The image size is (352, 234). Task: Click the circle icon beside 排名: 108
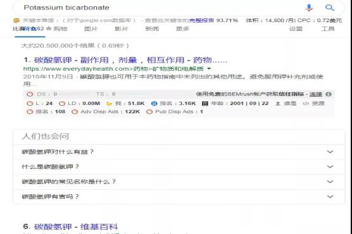point(30,112)
